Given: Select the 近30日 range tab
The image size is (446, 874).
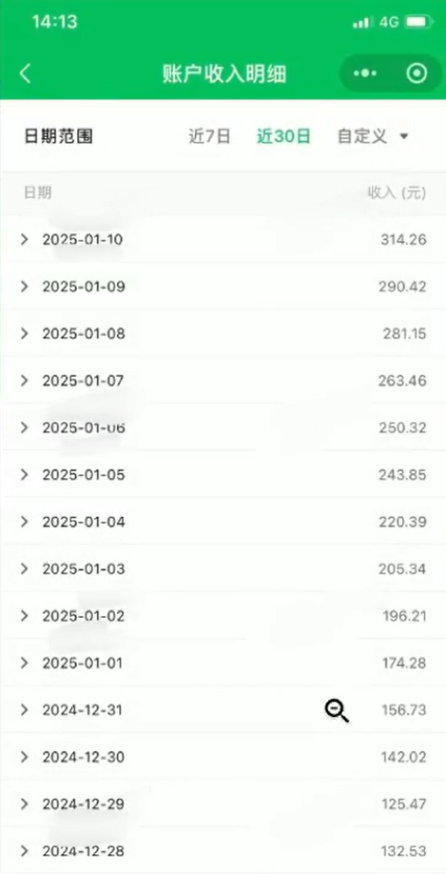Looking at the screenshot, I should [283, 136].
